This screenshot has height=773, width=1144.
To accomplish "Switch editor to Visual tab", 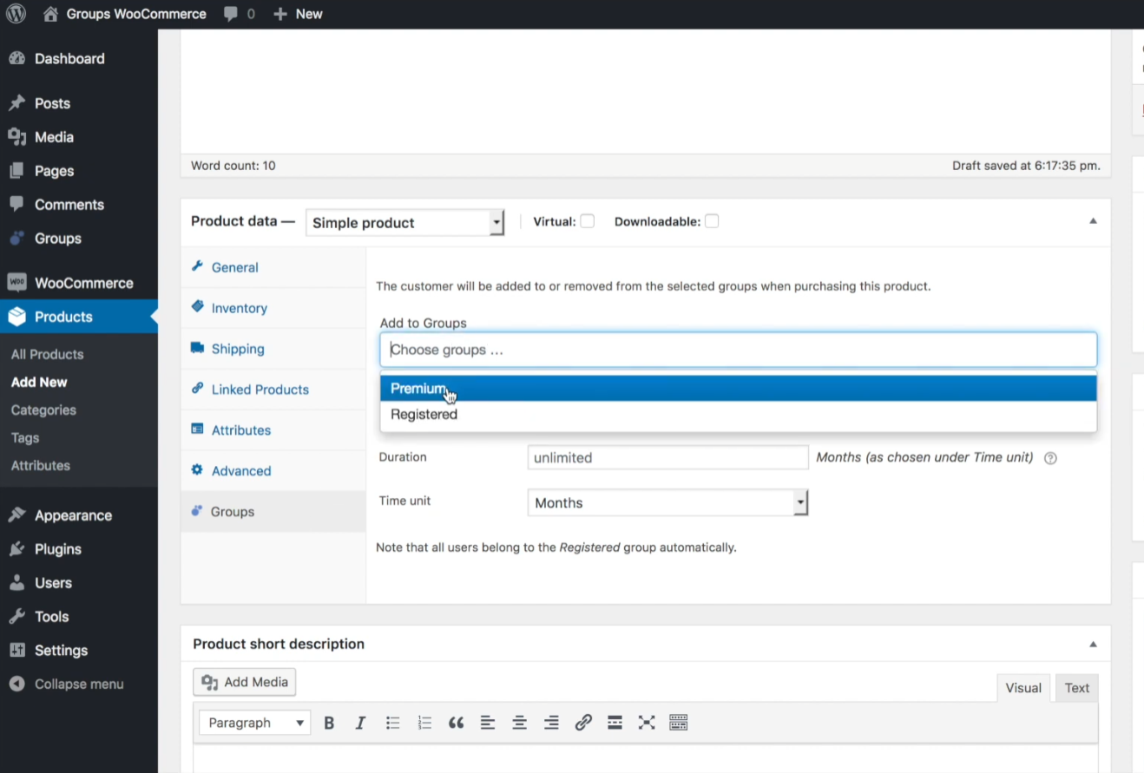I will (x=1023, y=688).
